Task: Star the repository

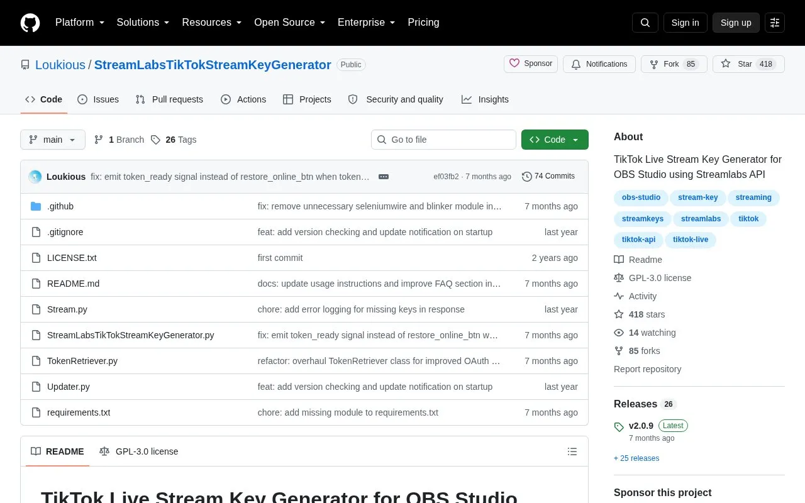Action: [748, 64]
